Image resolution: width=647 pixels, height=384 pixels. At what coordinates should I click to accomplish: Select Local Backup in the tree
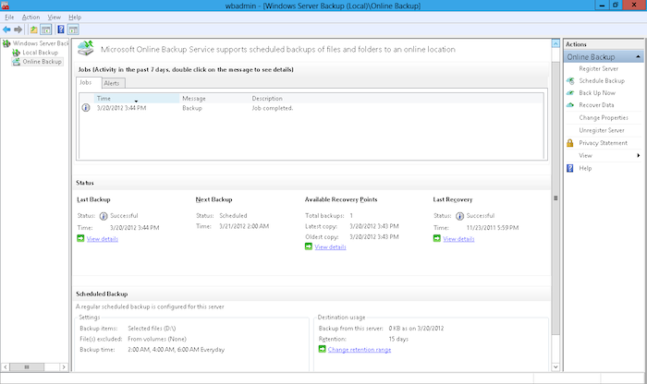41,53
